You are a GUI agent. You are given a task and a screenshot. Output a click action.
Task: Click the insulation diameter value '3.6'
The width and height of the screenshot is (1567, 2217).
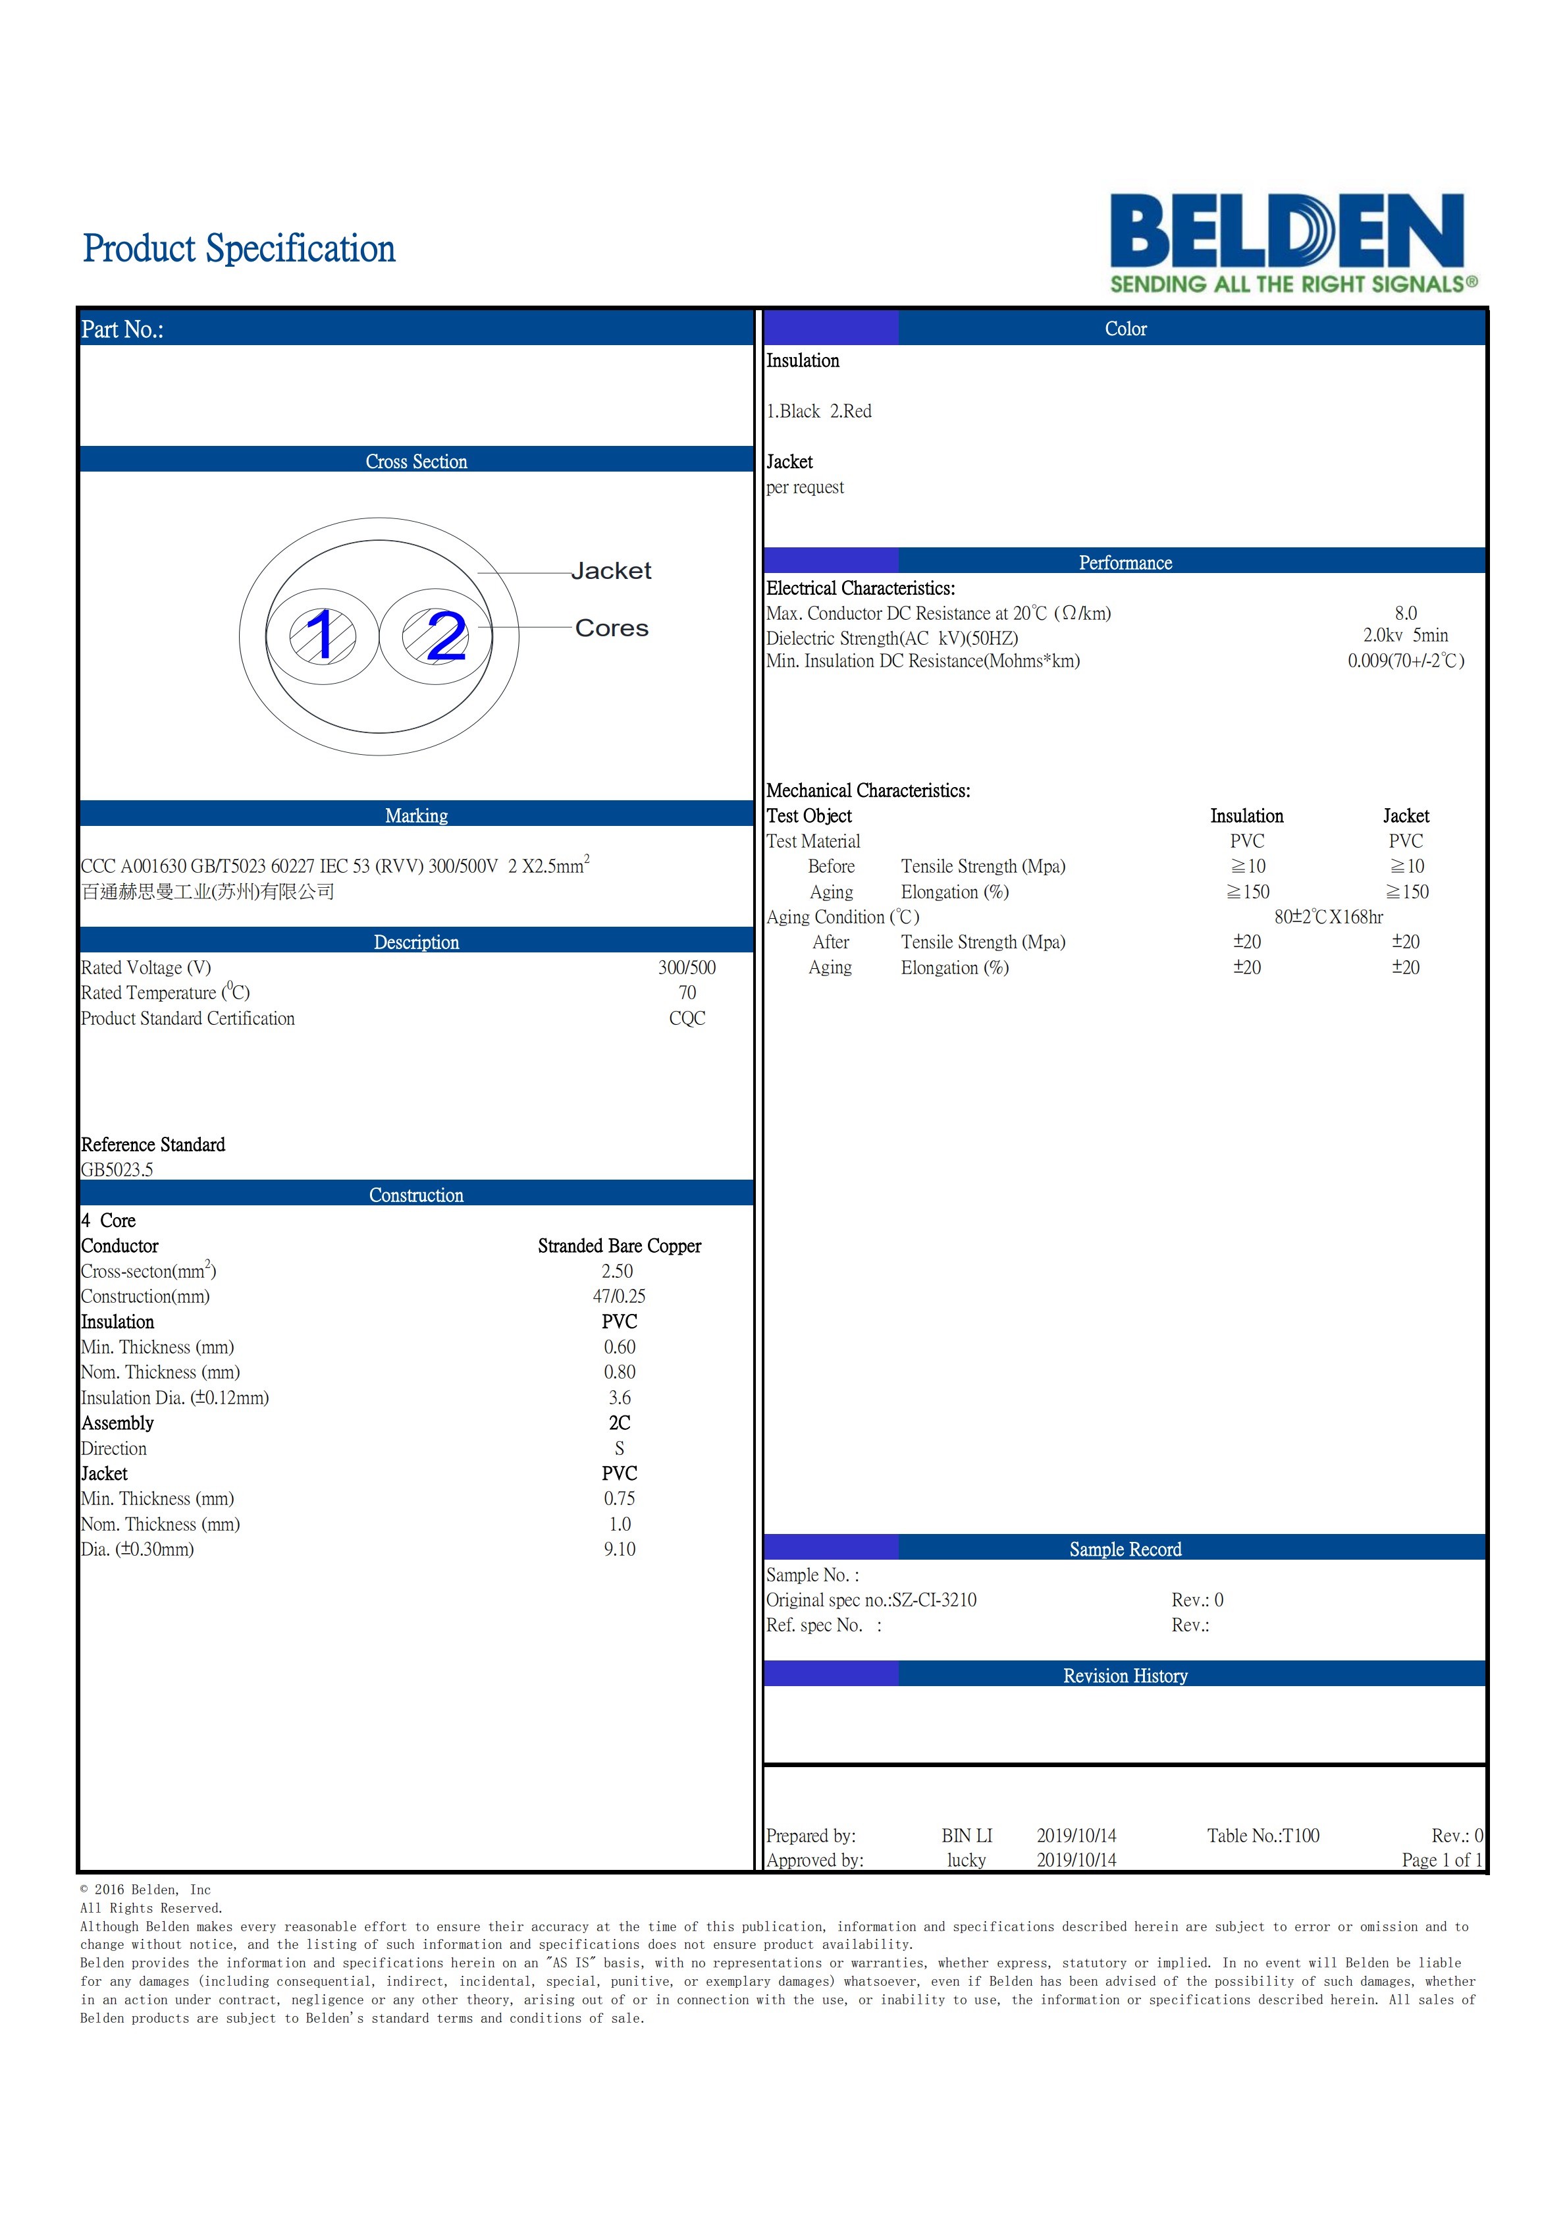[620, 1398]
